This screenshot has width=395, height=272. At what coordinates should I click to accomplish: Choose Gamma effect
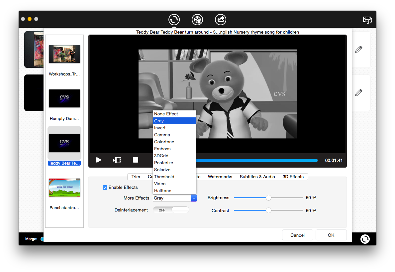pos(174,135)
